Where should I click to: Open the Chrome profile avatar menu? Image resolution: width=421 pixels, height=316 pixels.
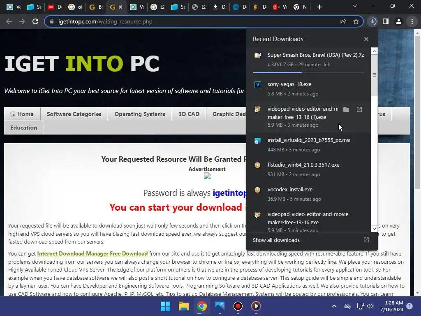399,21
